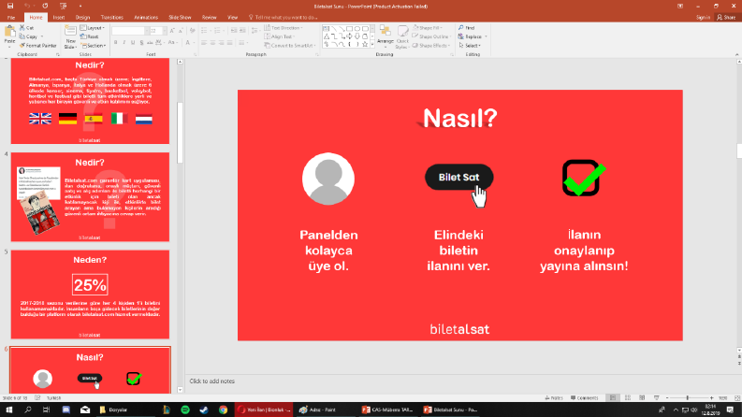Open the Section dropdown
Viewport: 742px width, 417px height.
(x=94, y=46)
